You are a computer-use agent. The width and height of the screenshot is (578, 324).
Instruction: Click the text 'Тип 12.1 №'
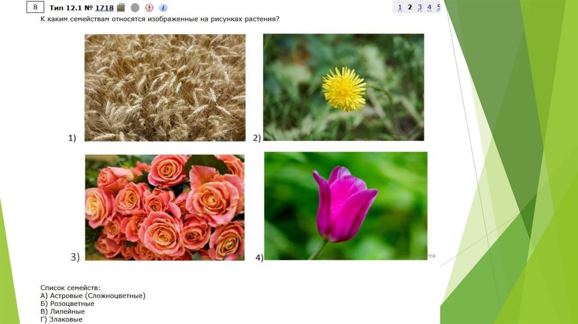pos(71,7)
